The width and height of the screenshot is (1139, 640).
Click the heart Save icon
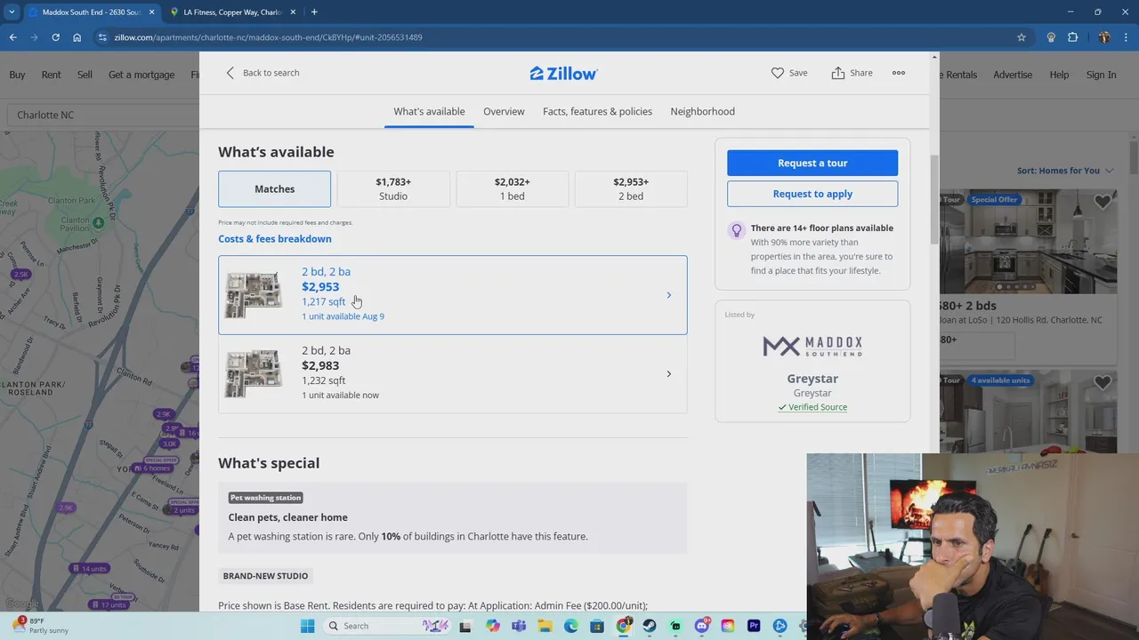[778, 73]
